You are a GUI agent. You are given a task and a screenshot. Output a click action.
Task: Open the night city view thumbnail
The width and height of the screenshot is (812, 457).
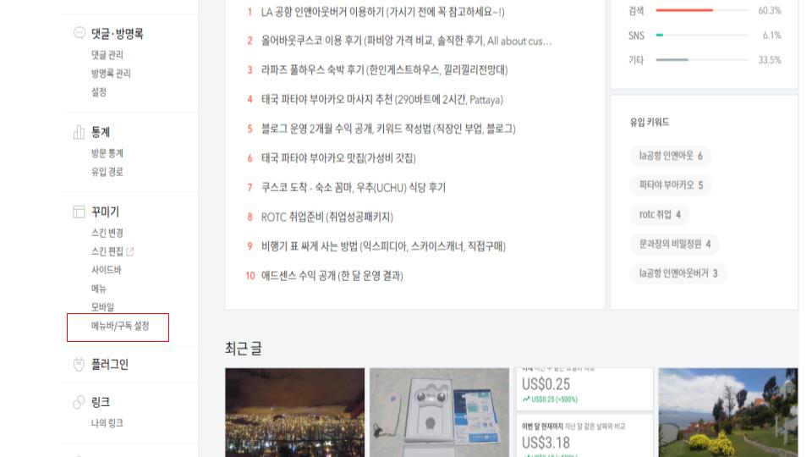pos(294,412)
